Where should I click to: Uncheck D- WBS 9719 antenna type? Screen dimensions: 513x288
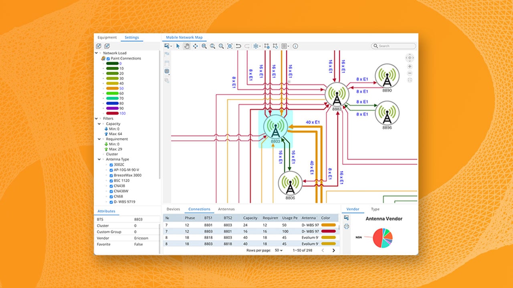tap(112, 202)
